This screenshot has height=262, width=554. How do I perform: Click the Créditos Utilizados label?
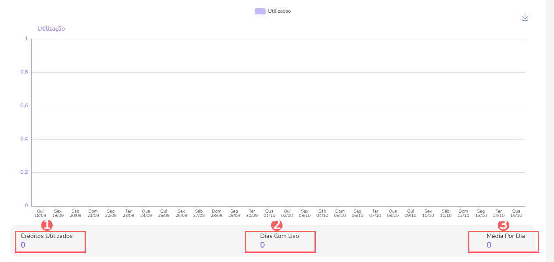coord(46,236)
